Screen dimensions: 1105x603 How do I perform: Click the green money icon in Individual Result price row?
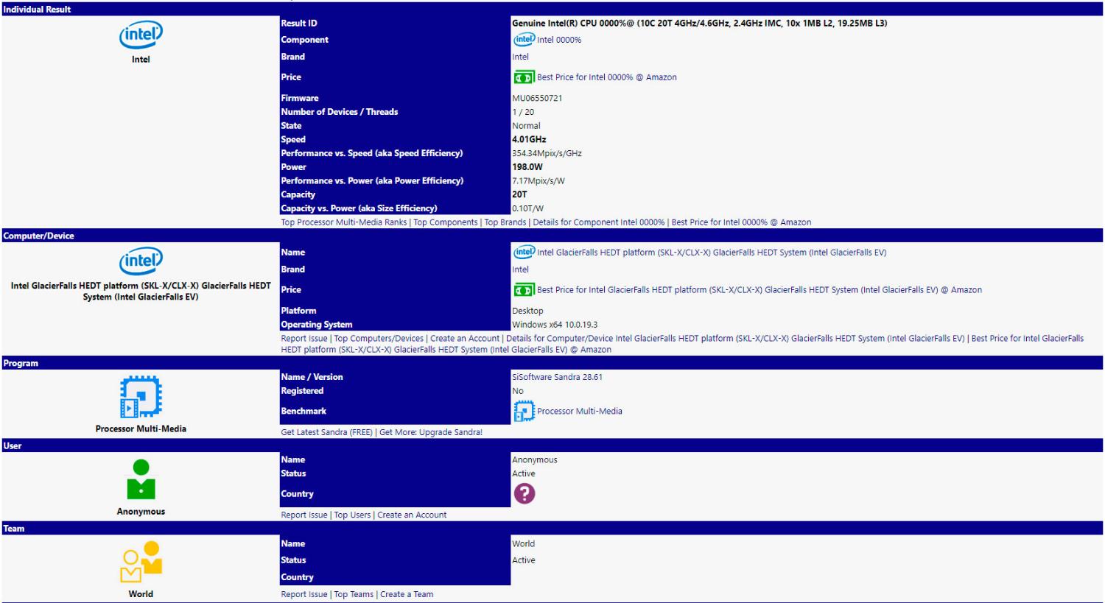tap(524, 77)
